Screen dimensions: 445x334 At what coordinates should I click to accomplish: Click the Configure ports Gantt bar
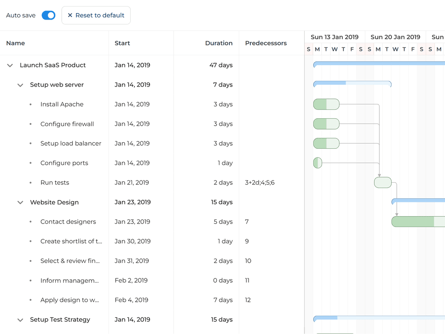318,163
